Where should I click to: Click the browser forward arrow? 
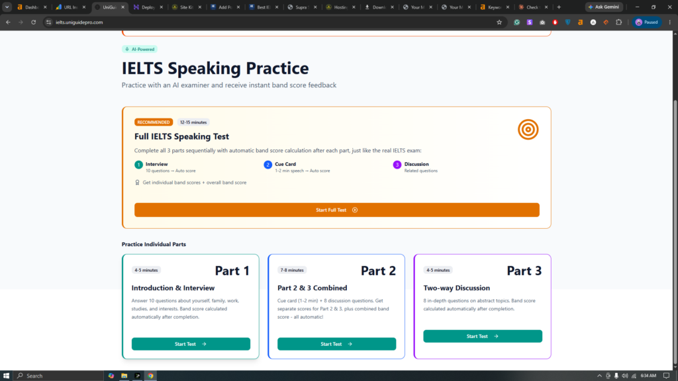(x=21, y=22)
